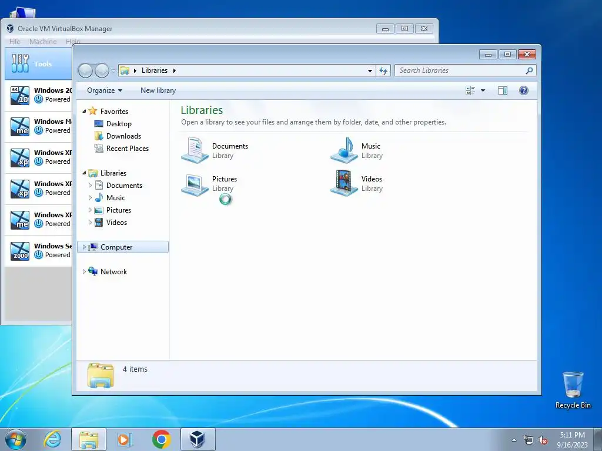
Task: Click the New library button
Action: pyautogui.click(x=158, y=90)
